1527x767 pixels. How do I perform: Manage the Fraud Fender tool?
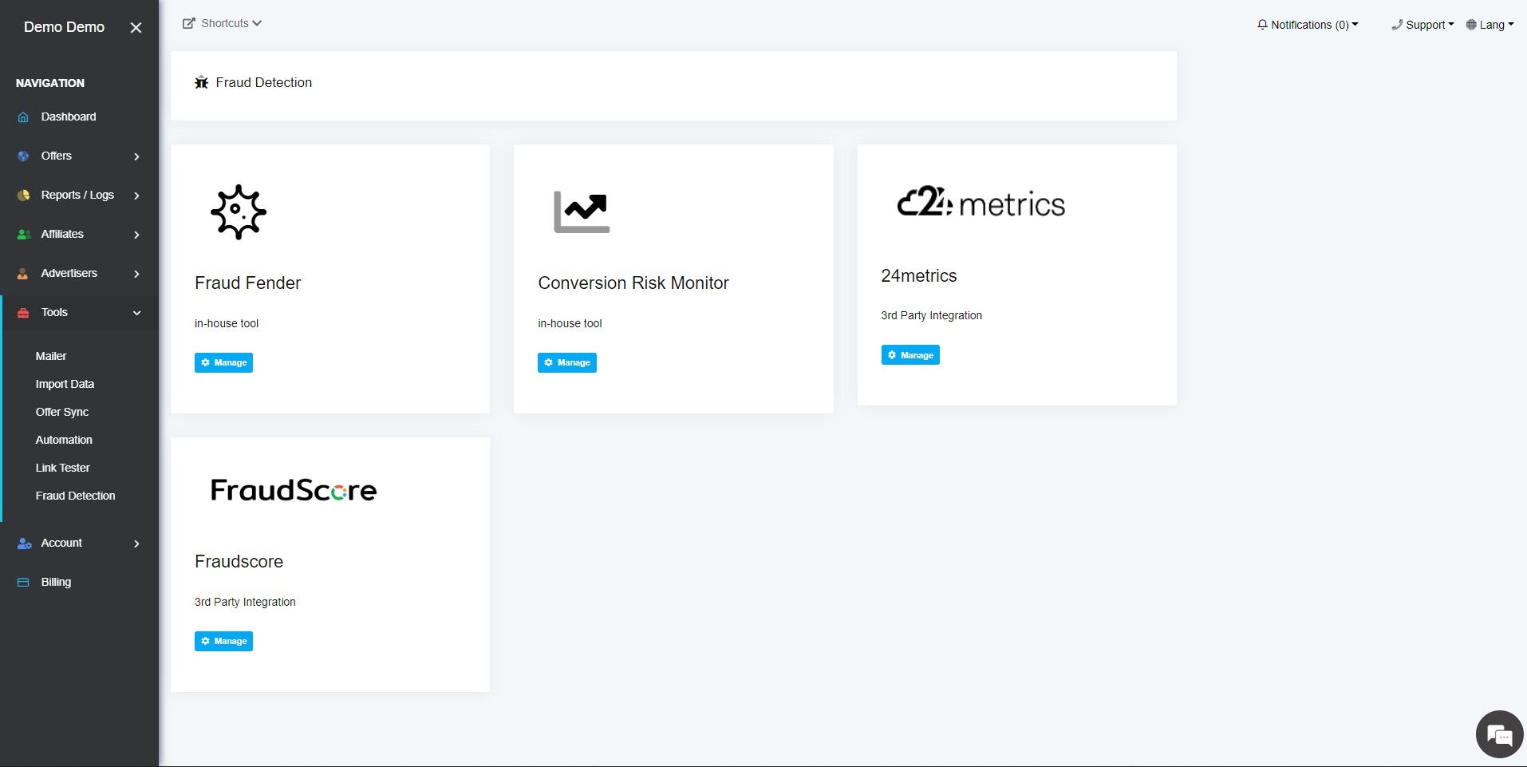(x=223, y=362)
